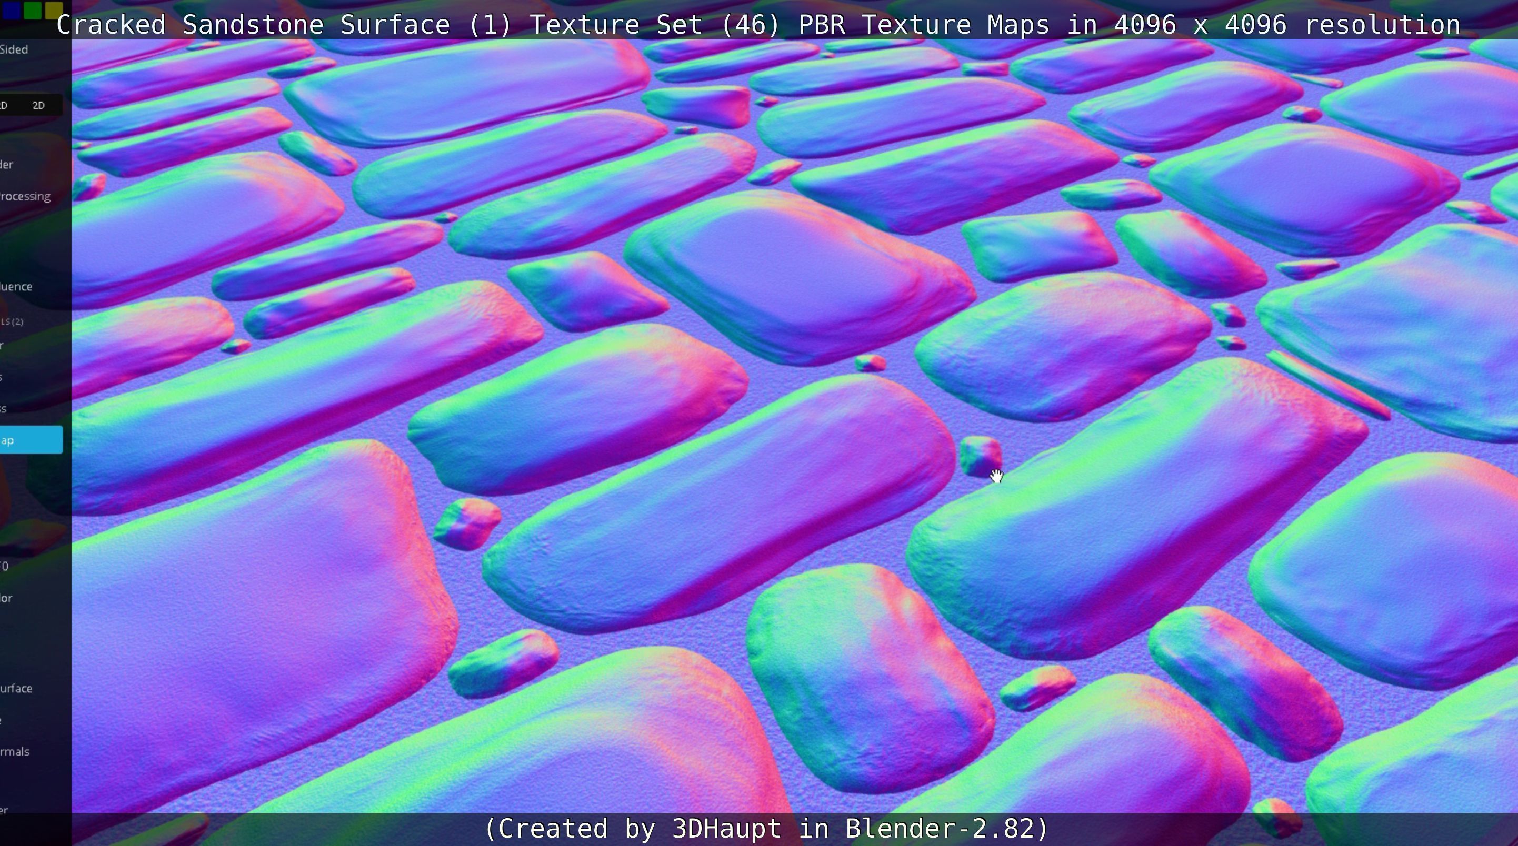Click the sidebar entry 'ss' above Normal Map
1518x846 pixels.
[4, 408]
